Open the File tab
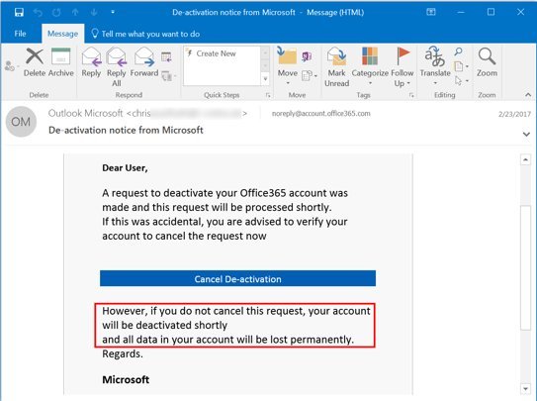Screen dimensions: 537x401 coord(20,34)
